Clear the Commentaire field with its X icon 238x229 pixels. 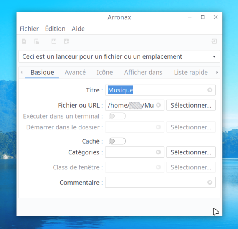coord(210,183)
